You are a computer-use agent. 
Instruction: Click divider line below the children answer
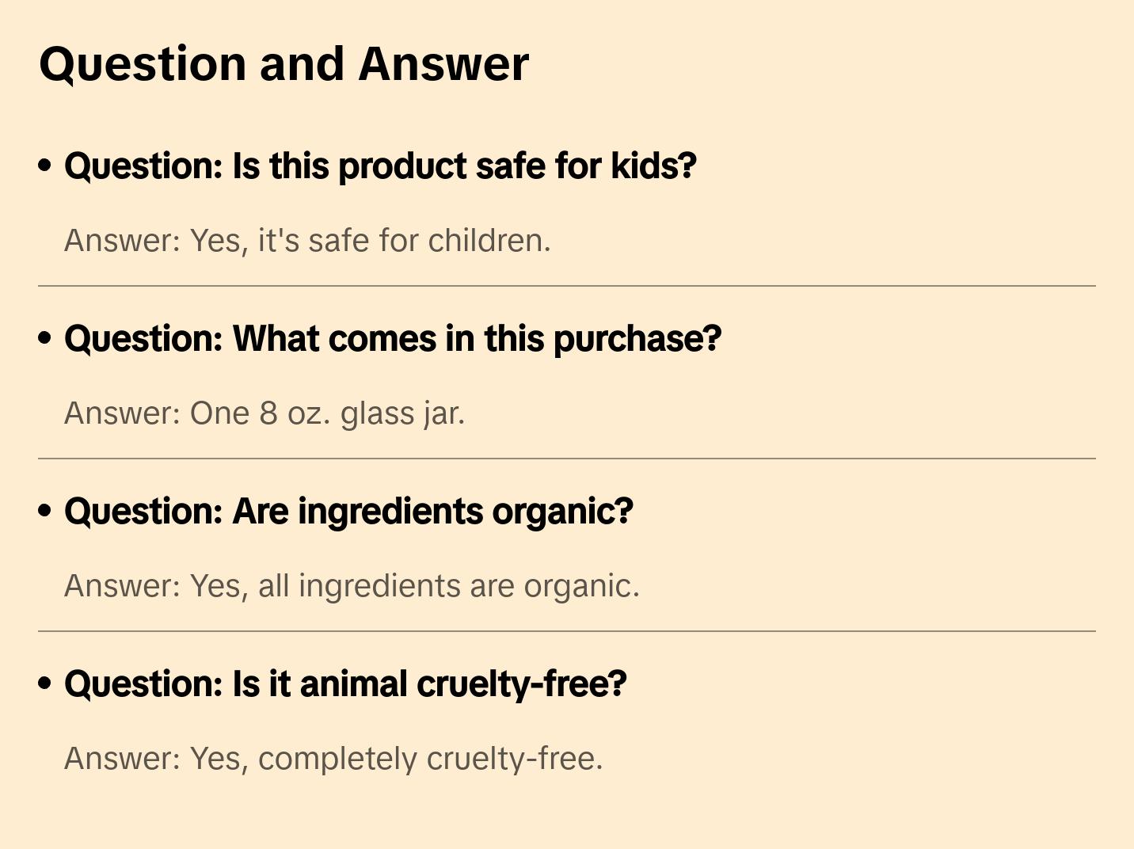[567, 286]
